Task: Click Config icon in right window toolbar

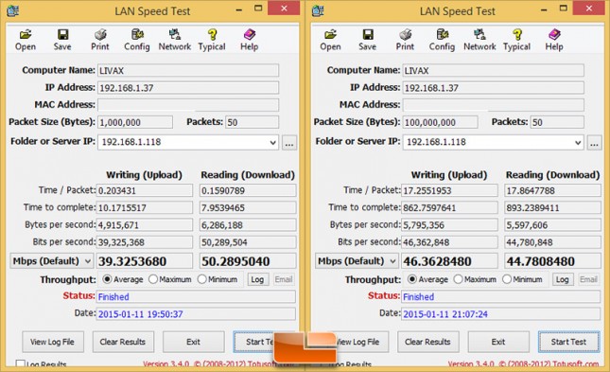Action: coord(442,40)
